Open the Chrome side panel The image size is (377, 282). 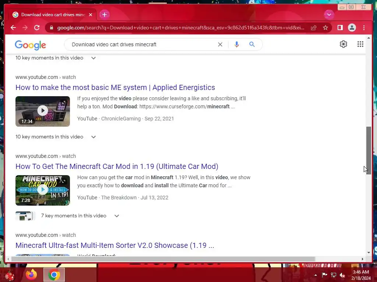click(x=340, y=28)
